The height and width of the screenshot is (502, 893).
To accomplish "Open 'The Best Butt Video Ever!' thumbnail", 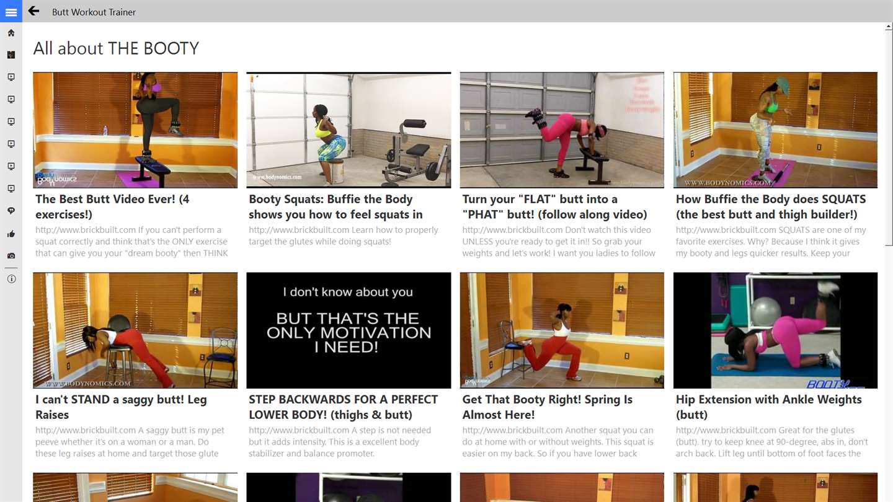I will (135, 130).
